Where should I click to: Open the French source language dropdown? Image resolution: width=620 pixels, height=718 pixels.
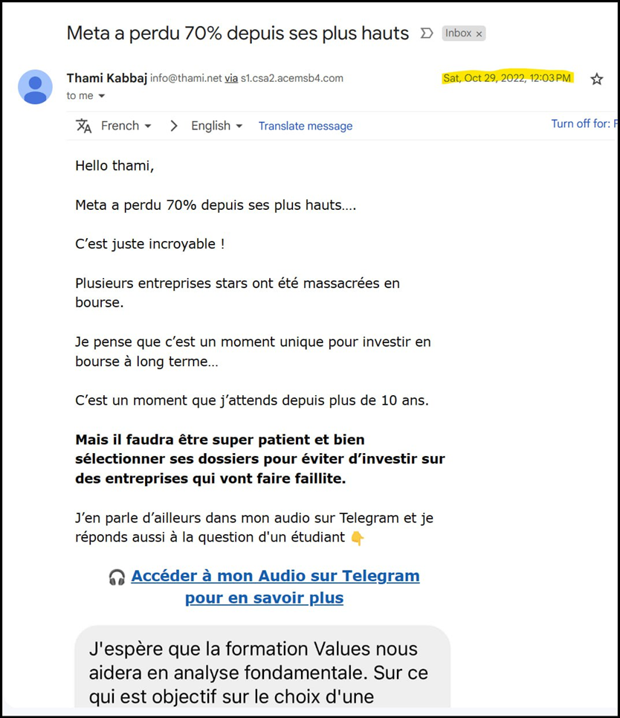tap(126, 126)
